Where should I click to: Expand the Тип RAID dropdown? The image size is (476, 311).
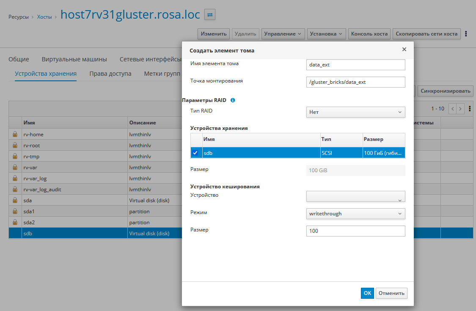pyautogui.click(x=355, y=112)
